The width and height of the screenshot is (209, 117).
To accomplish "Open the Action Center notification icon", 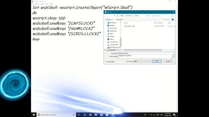I will pyautogui.click(x=174, y=115).
